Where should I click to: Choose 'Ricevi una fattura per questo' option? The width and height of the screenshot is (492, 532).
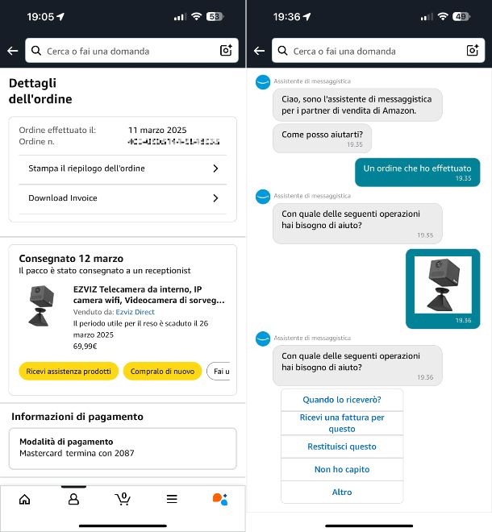coord(342,423)
